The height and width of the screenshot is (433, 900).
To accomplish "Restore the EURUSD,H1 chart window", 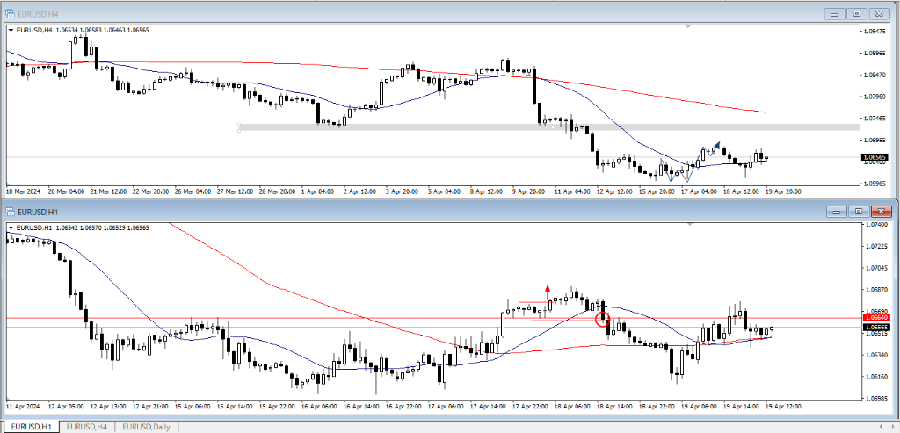I will [x=857, y=212].
